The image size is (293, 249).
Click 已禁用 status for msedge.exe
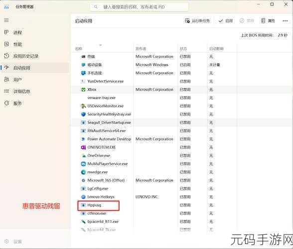click(x=185, y=172)
